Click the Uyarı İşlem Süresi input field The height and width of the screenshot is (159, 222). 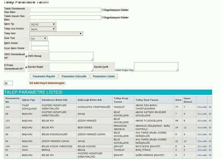(x=40, y=48)
